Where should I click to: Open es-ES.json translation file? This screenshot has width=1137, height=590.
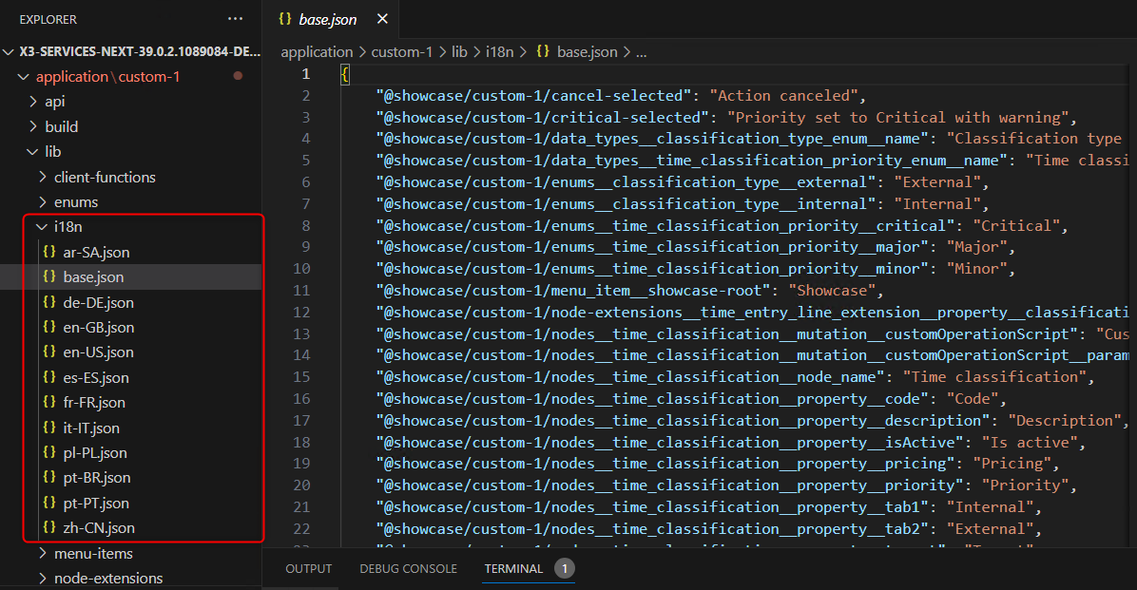pos(96,377)
